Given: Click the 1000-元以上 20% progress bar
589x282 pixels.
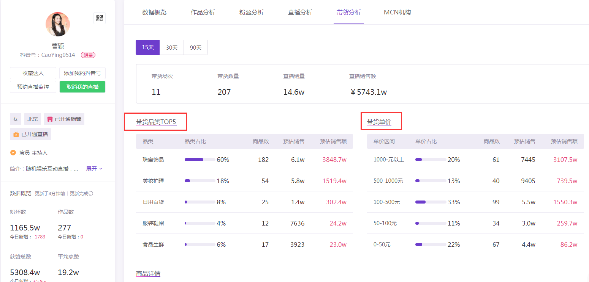Looking at the screenshot, I should [431, 160].
